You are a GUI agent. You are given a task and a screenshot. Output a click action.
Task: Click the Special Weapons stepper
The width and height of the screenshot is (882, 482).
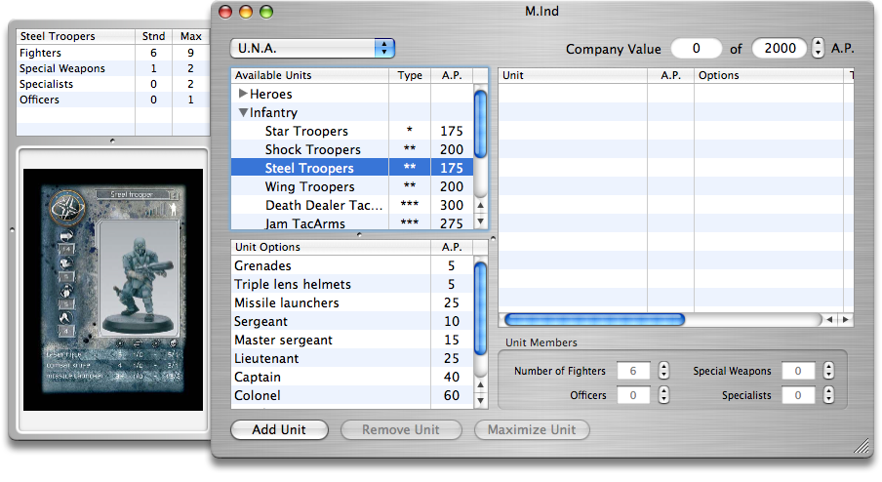pyautogui.click(x=828, y=372)
